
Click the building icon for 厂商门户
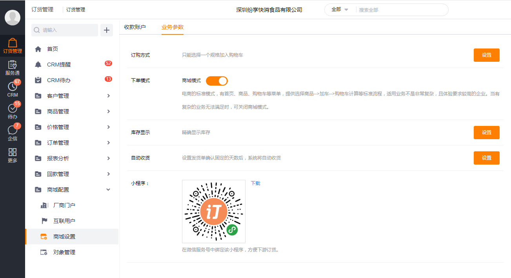coord(44,205)
